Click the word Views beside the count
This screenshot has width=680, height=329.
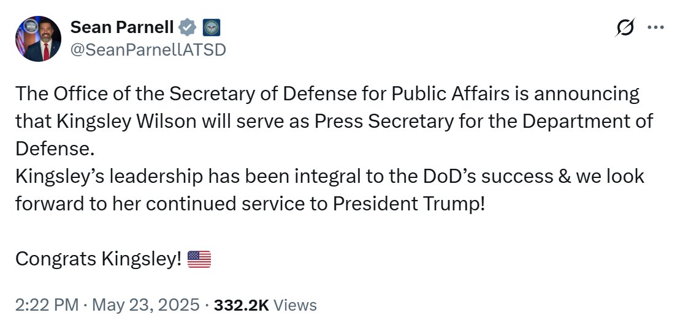point(295,305)
